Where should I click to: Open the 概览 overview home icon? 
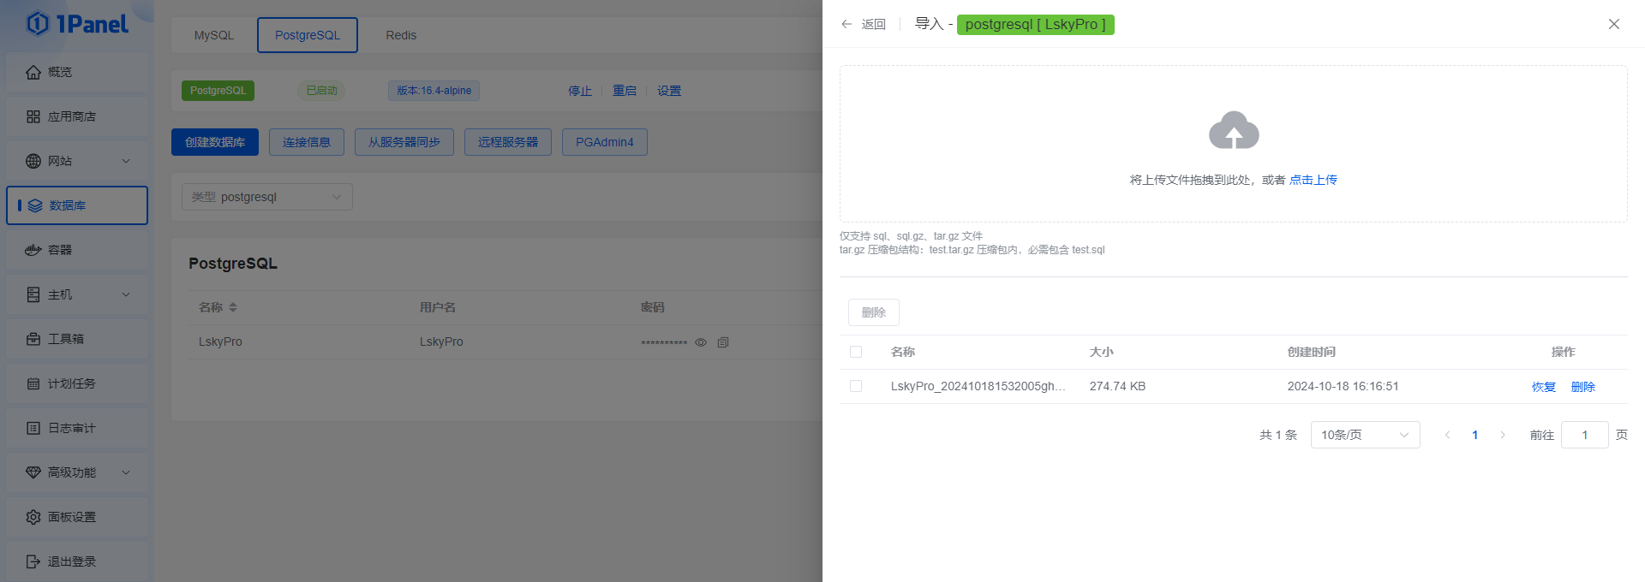click(x=33, y=72)
